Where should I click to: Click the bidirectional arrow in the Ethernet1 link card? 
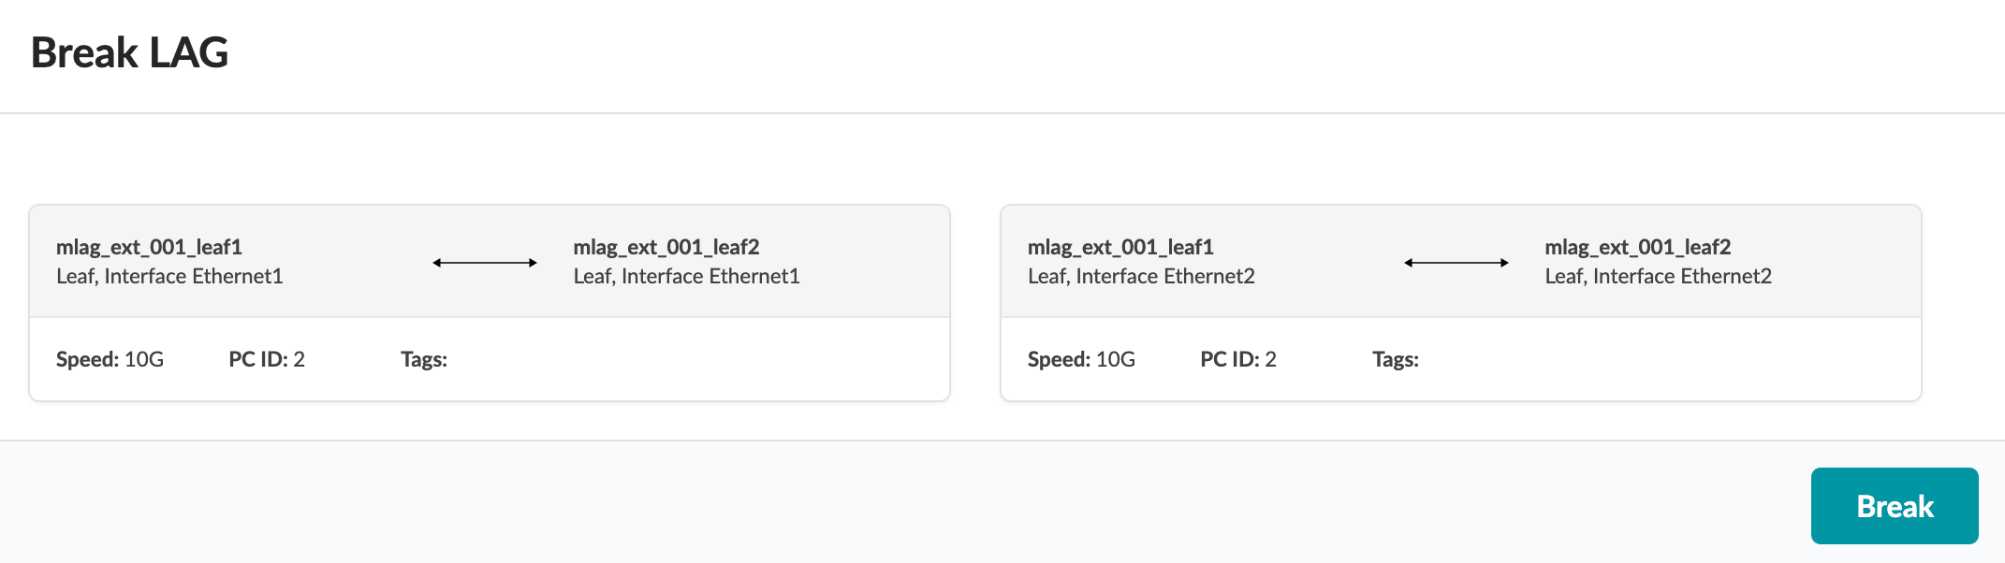pyautogui.click(x=485, y=263)
